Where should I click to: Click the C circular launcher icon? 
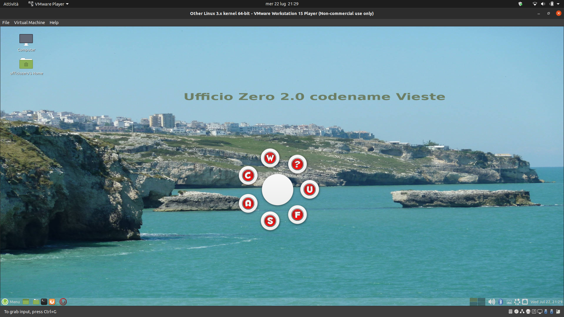point(248,176)
